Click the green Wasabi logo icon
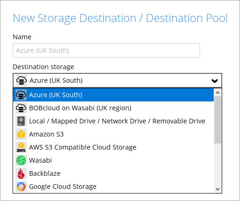The width and height of the screenshot is (240, 201). point(21,160)
